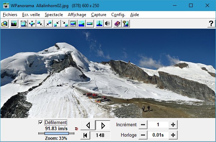Open the Ecr. veille menu
The height and width of the screenshot is (142, 216).
click(x=31, y=15)
